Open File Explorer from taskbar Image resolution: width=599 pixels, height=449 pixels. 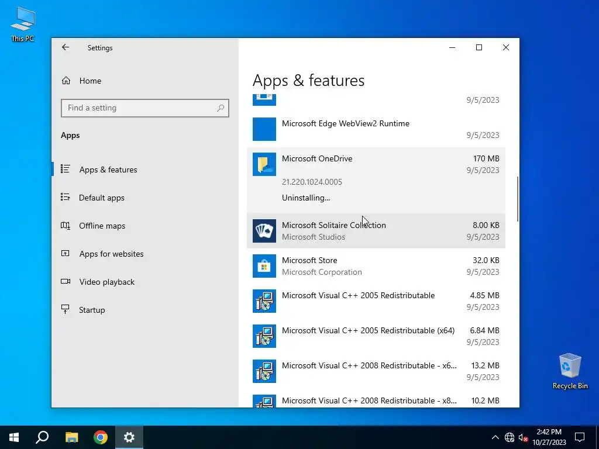click(71, 437)
